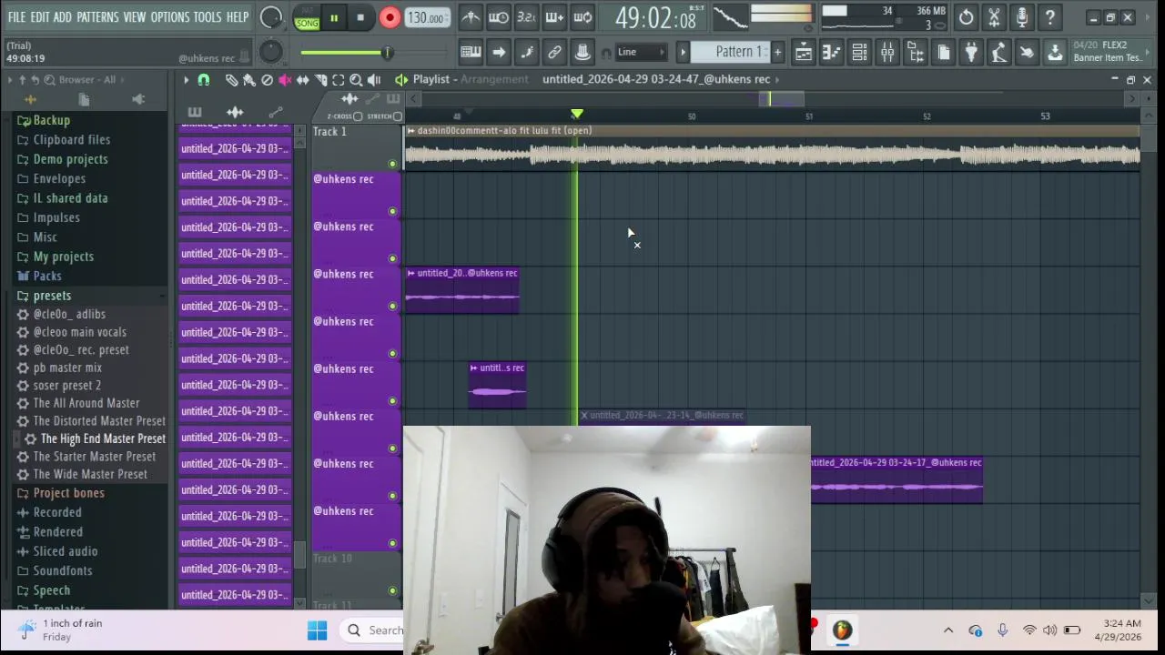
Task: Pause playback with transport button
Action: (x=334, y=17)
